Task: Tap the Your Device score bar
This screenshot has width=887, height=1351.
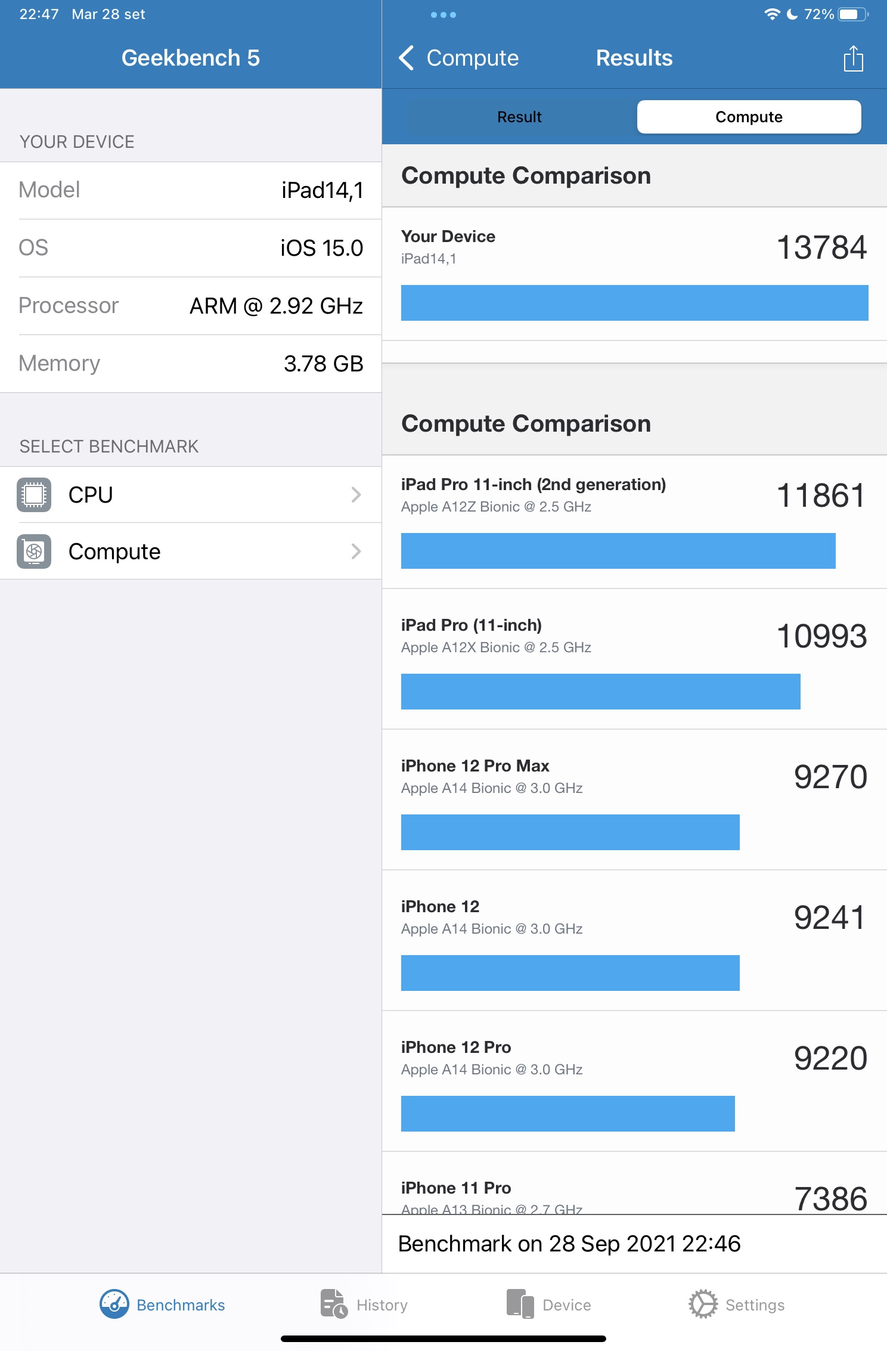Action: [634, 303]
